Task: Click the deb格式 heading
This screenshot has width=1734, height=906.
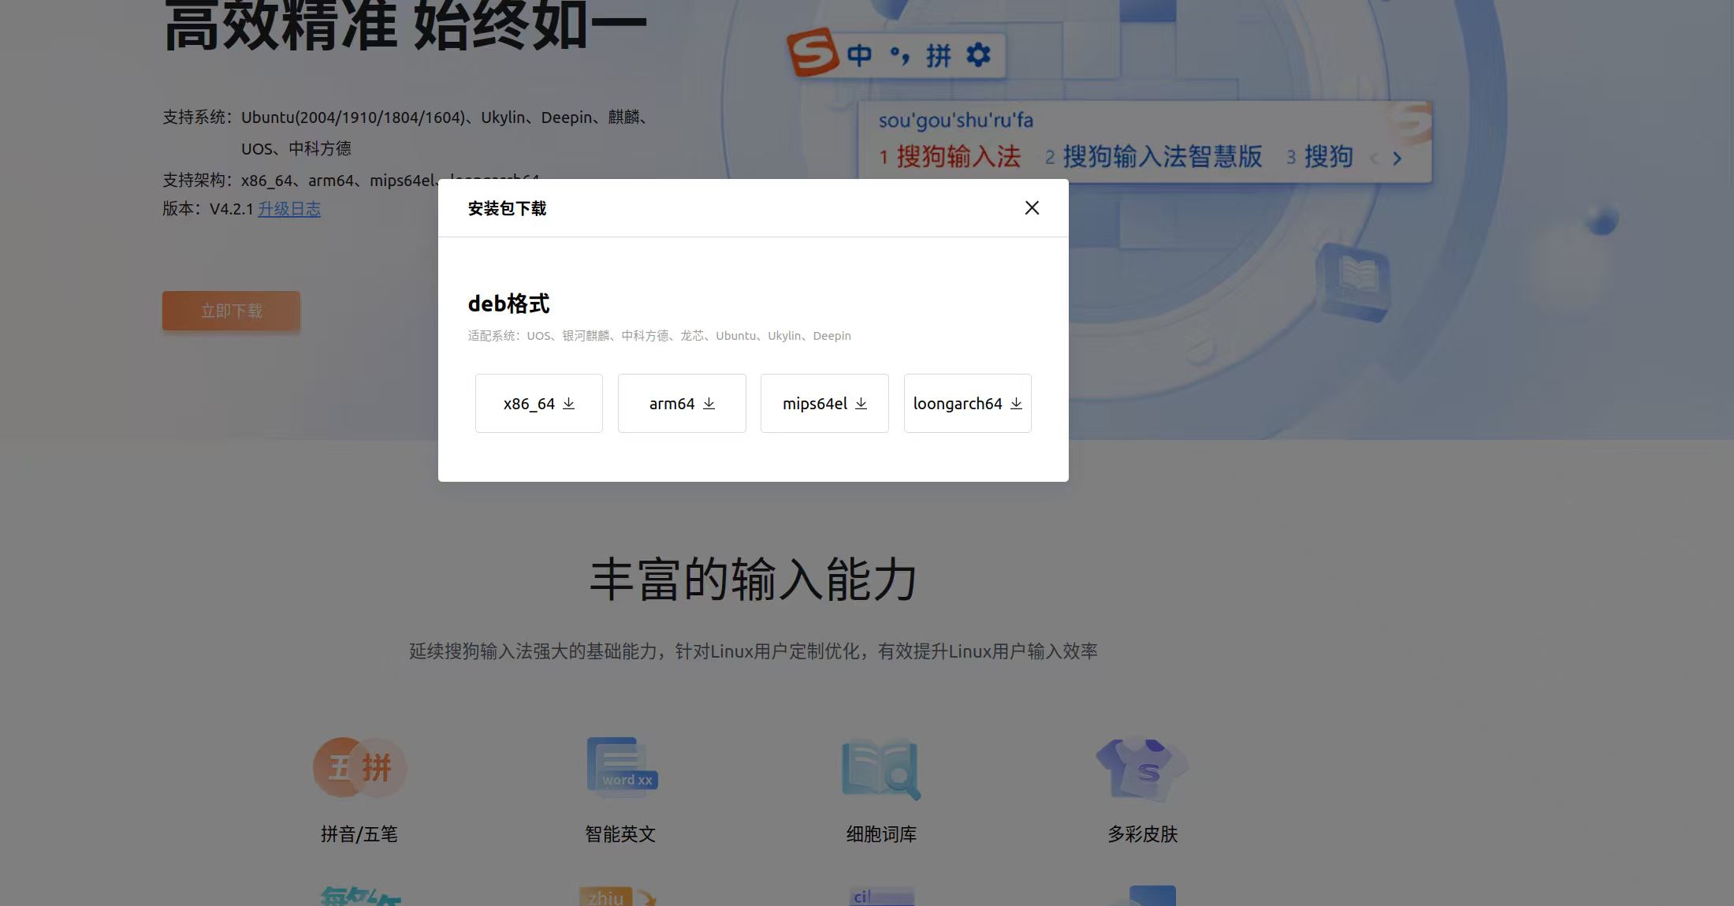Action: [508, 304]
